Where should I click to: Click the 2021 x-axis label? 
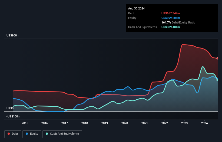(145, 123)
